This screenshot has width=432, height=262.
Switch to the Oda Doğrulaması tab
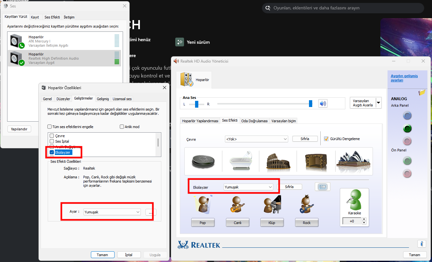pos(254,121)
